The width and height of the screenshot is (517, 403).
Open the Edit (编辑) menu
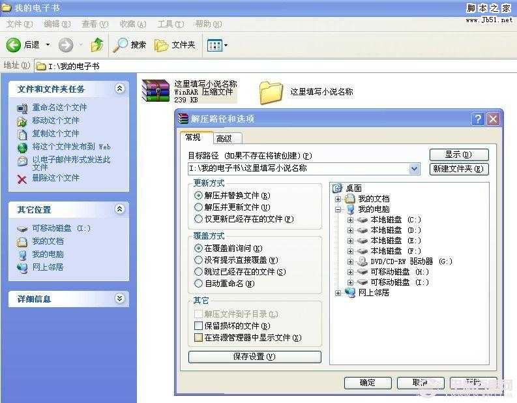point(57,24)
